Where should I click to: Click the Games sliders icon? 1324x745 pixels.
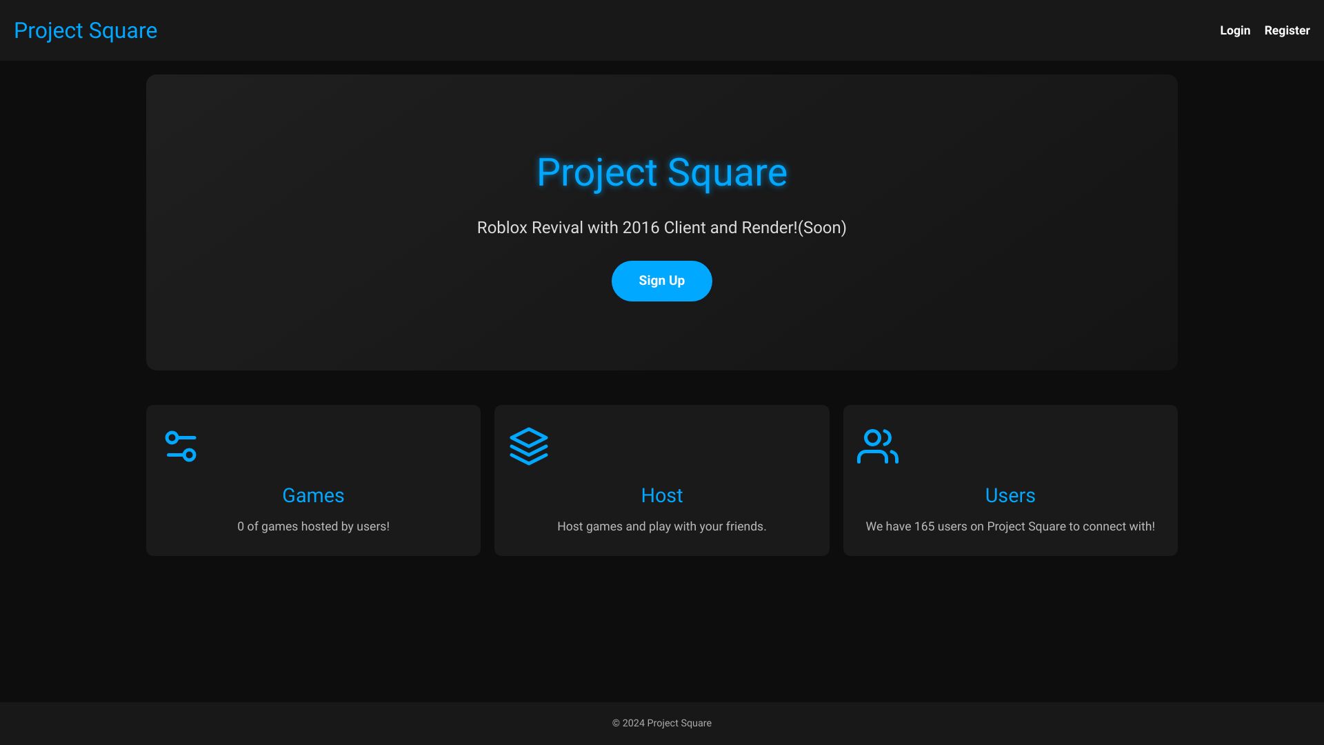181,446
